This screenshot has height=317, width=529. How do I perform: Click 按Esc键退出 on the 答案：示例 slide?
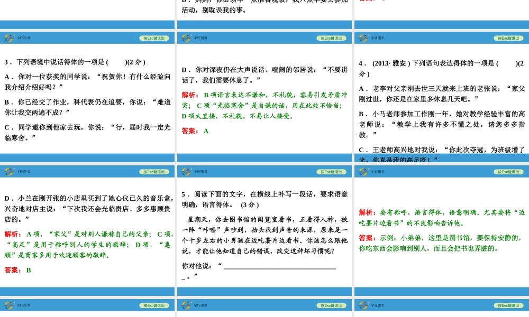508,172
